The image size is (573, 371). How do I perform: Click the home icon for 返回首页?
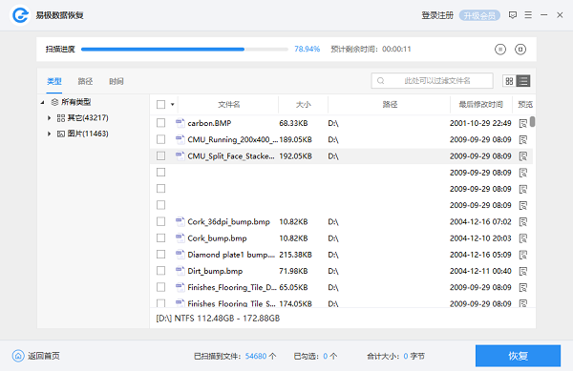click(x=18, y=356)
